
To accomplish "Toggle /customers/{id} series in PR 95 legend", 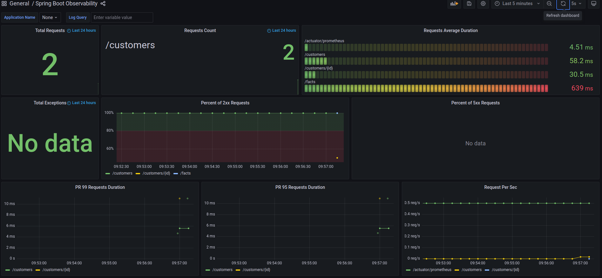I will [256, 270].
